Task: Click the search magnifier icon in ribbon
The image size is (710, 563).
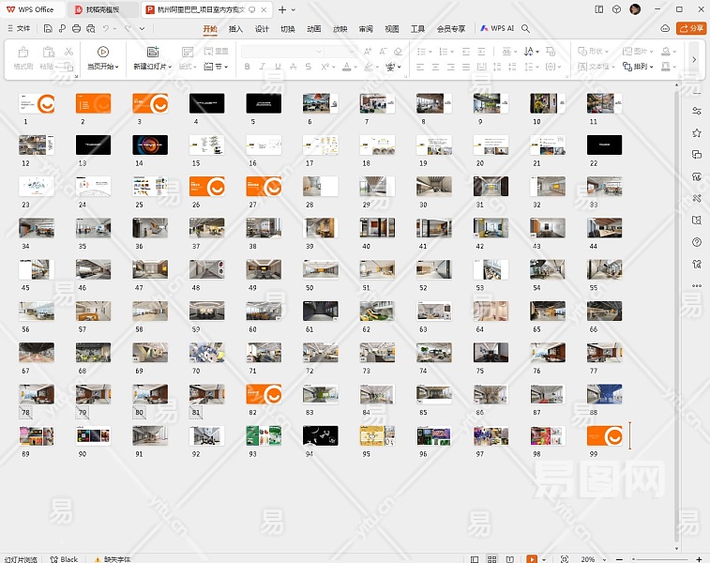Action: tap(526, 29)
